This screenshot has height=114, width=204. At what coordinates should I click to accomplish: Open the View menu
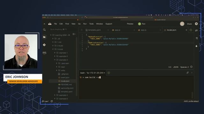tap(73, 24)
